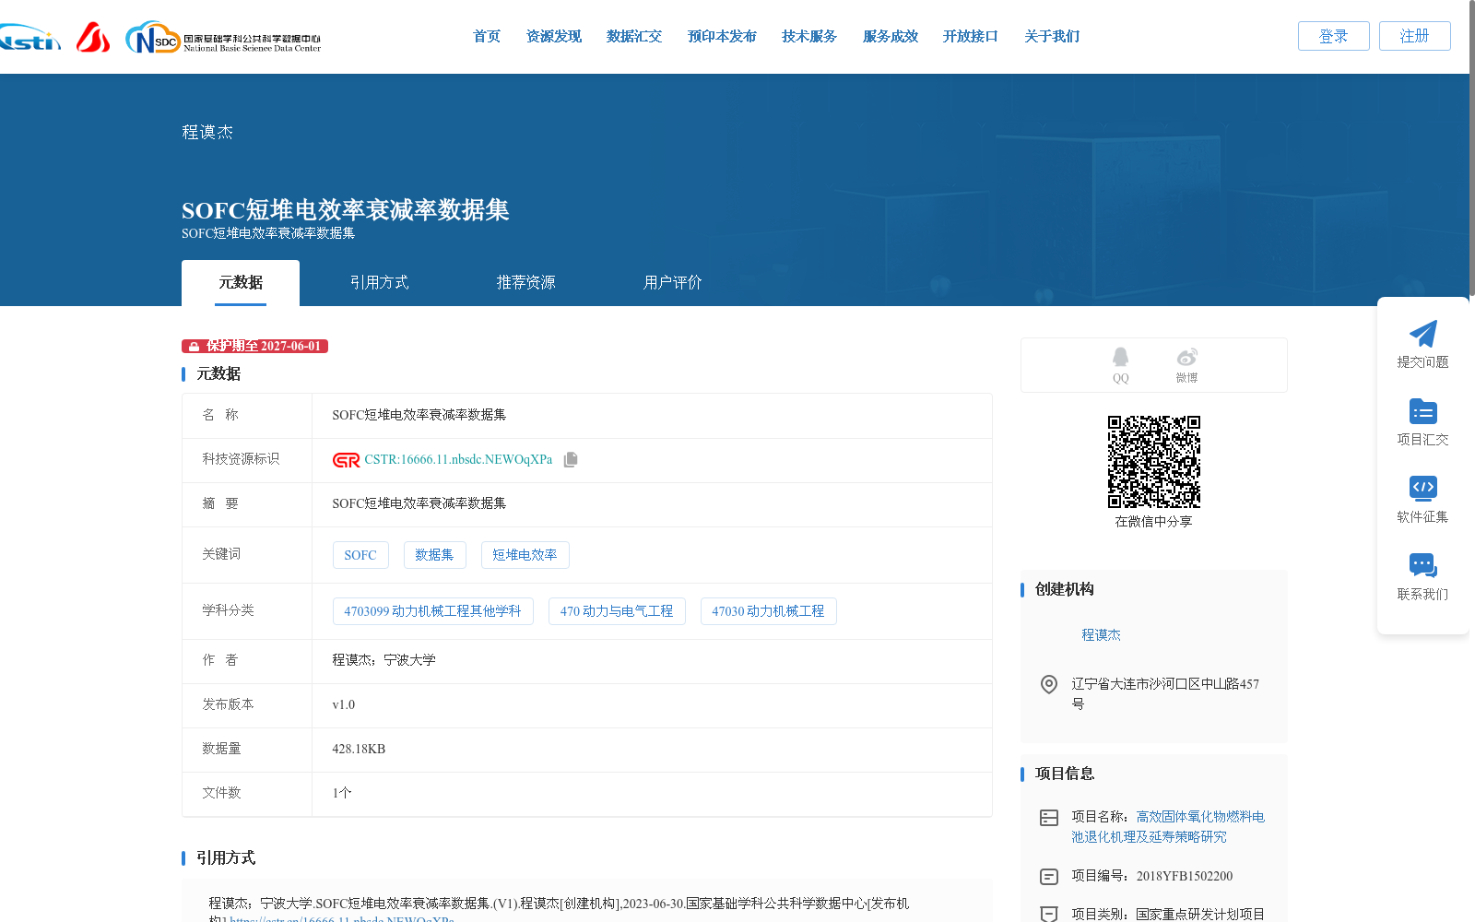Open National Basic Science Data Center logo
Viewport: 1475px width, 922px height.
click(223, 38)
